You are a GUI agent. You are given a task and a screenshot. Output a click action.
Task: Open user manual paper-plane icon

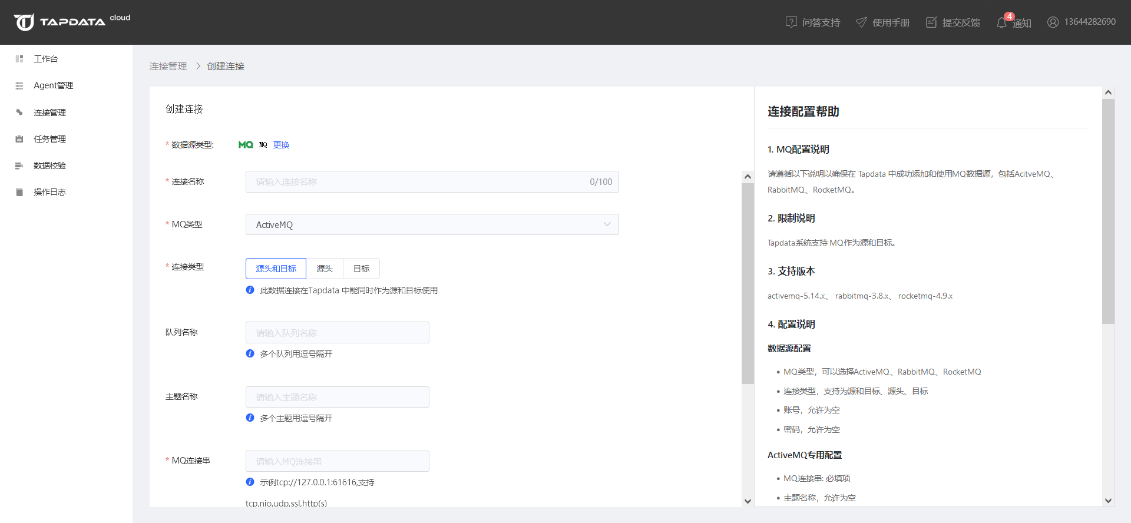(x=861, y=22)
